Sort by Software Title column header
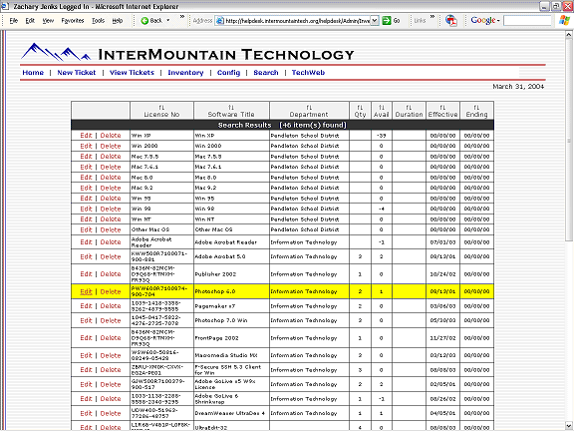 [231, 111]
